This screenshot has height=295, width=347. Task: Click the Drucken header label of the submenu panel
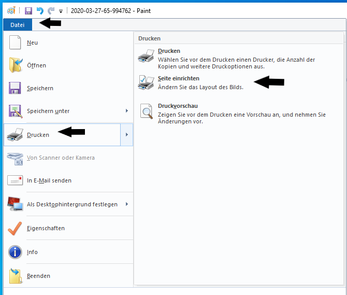click(x=149, y=38)
